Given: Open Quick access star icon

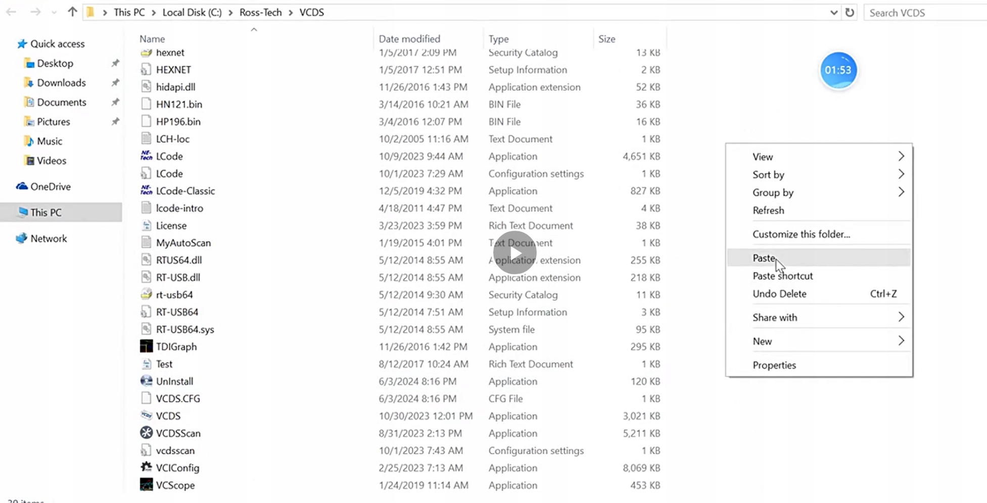Looking at the screenshot, I should 22,44.
